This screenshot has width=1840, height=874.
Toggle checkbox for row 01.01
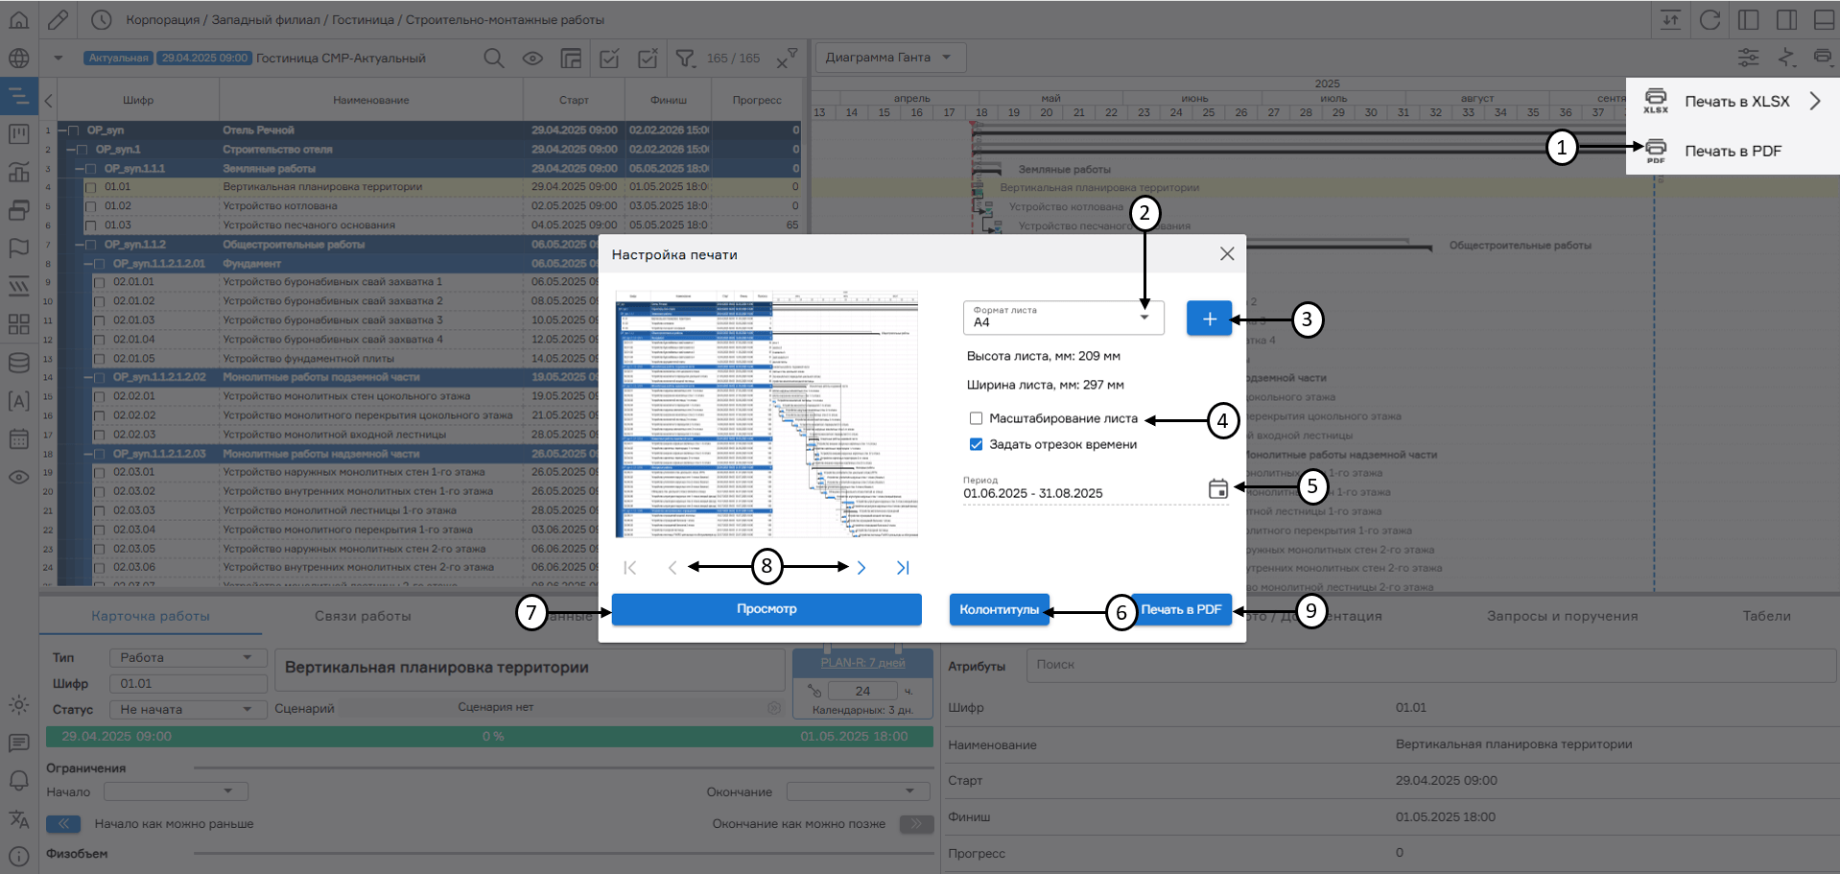[x=91, y=187]
